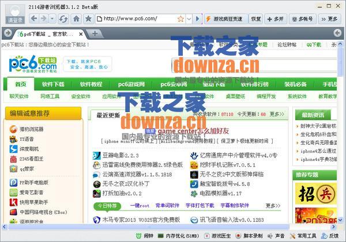Open the 多帐号 multi-account button
346x242 pixels.
tap(303, 19)
